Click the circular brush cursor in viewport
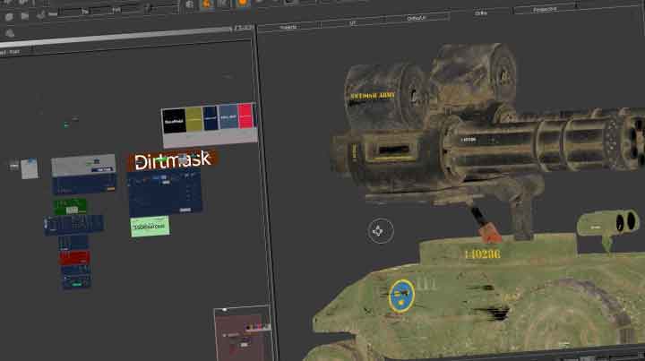Viewport: 645px width, 361px height. (378, 231)
